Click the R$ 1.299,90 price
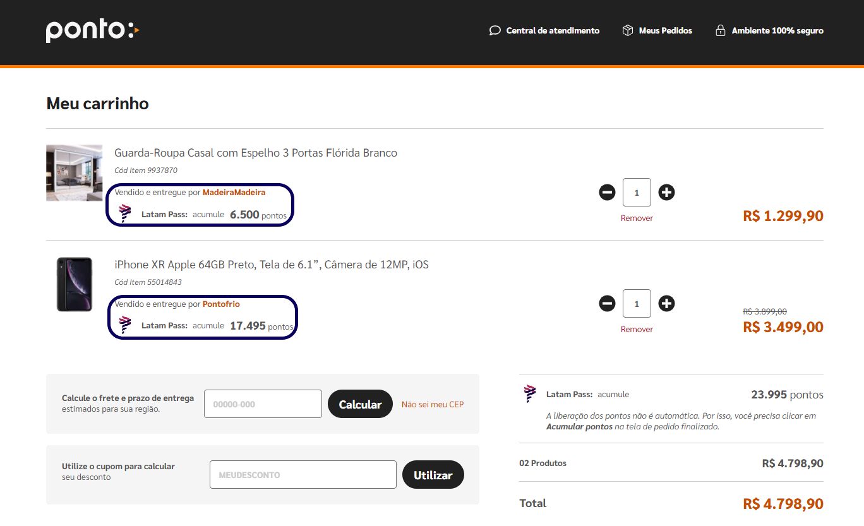 pos(783,216)
